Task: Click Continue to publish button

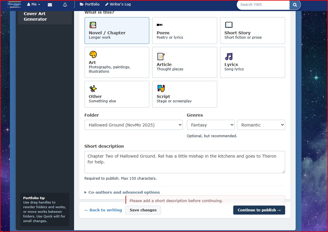Action: 259,210
